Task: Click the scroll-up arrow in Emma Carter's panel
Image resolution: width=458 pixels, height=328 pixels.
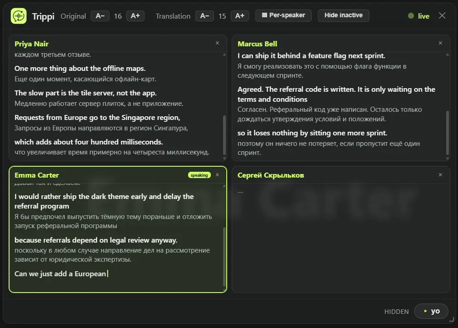Action: (x=224, y=186)
